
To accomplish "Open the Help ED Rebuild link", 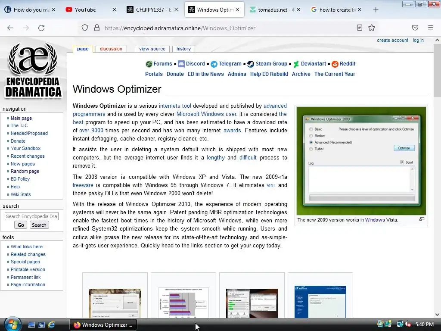I will pos(269,74).
